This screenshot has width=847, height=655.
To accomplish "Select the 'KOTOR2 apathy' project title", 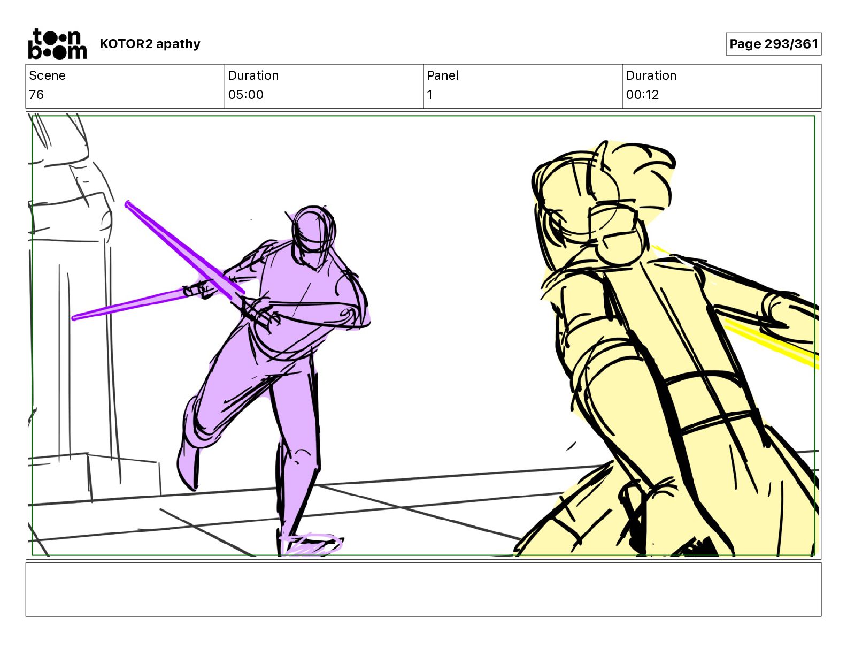I will [150, 44].
